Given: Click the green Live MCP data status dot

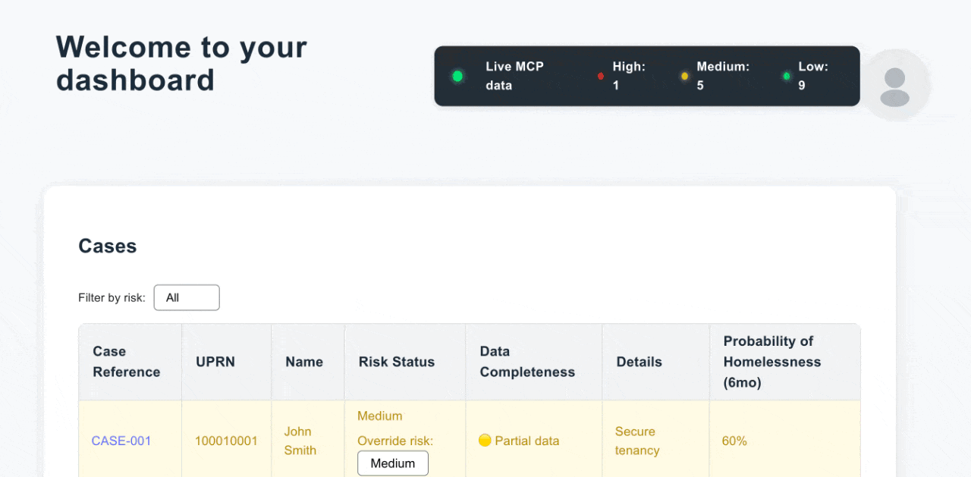Looking at the screenshot, I should pos(457,76).
